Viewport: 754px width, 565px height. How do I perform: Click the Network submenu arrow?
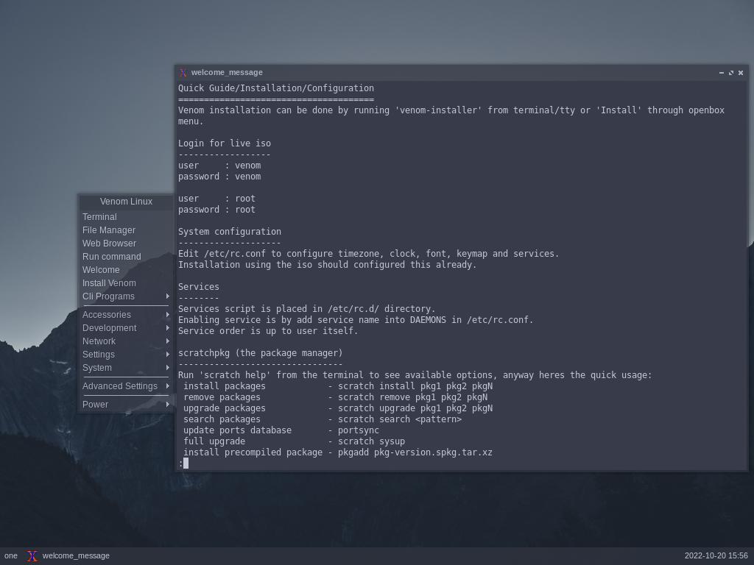[167, 341]
